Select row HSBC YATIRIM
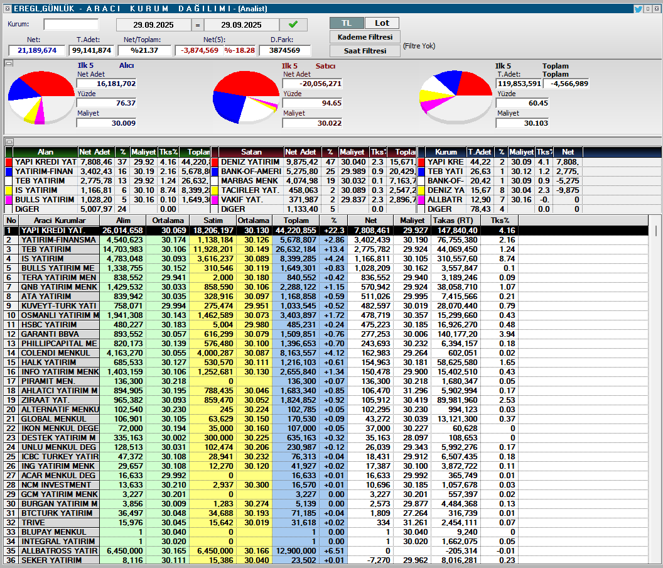This screenshot has height=568, width=663. coord(326,325)
